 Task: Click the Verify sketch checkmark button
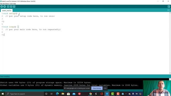[2, 6]
